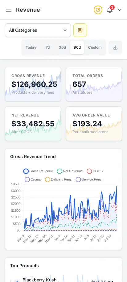Click the Jul 26 axis label
Image resolution: width=127 pixels, height=282 pixels.
point(108,238)
